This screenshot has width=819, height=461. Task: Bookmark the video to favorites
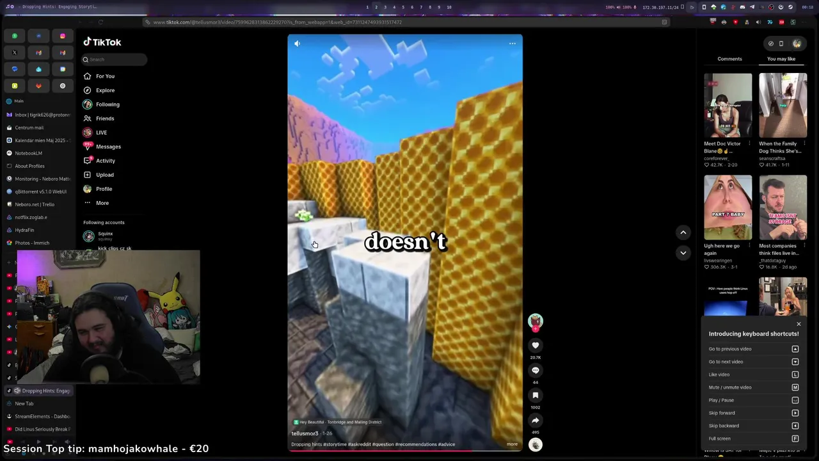536,396
